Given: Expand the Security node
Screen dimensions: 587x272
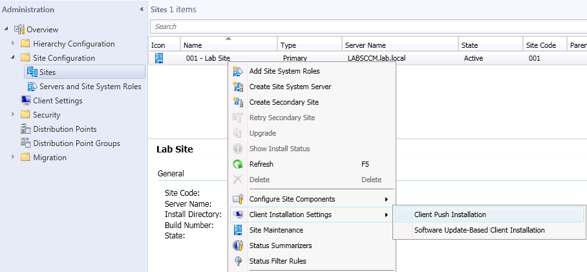Looking at the screenshot, I should (13, 114).
